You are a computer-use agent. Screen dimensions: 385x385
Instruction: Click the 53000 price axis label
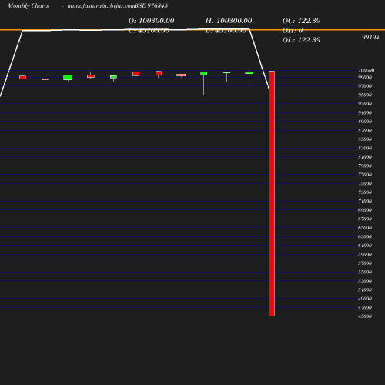(365, 281)
